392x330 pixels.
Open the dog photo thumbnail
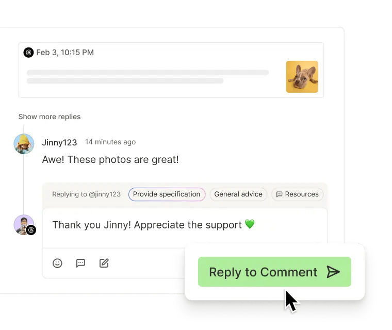(x=302, y=77)
